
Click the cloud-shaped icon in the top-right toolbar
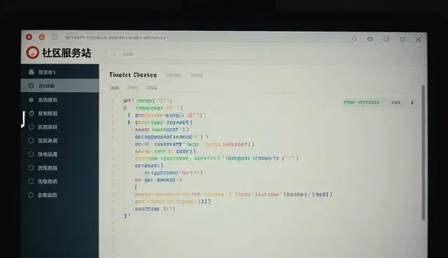[x=386, y=39]
